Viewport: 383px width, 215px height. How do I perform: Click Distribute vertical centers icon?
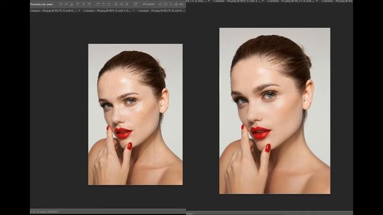104,4
